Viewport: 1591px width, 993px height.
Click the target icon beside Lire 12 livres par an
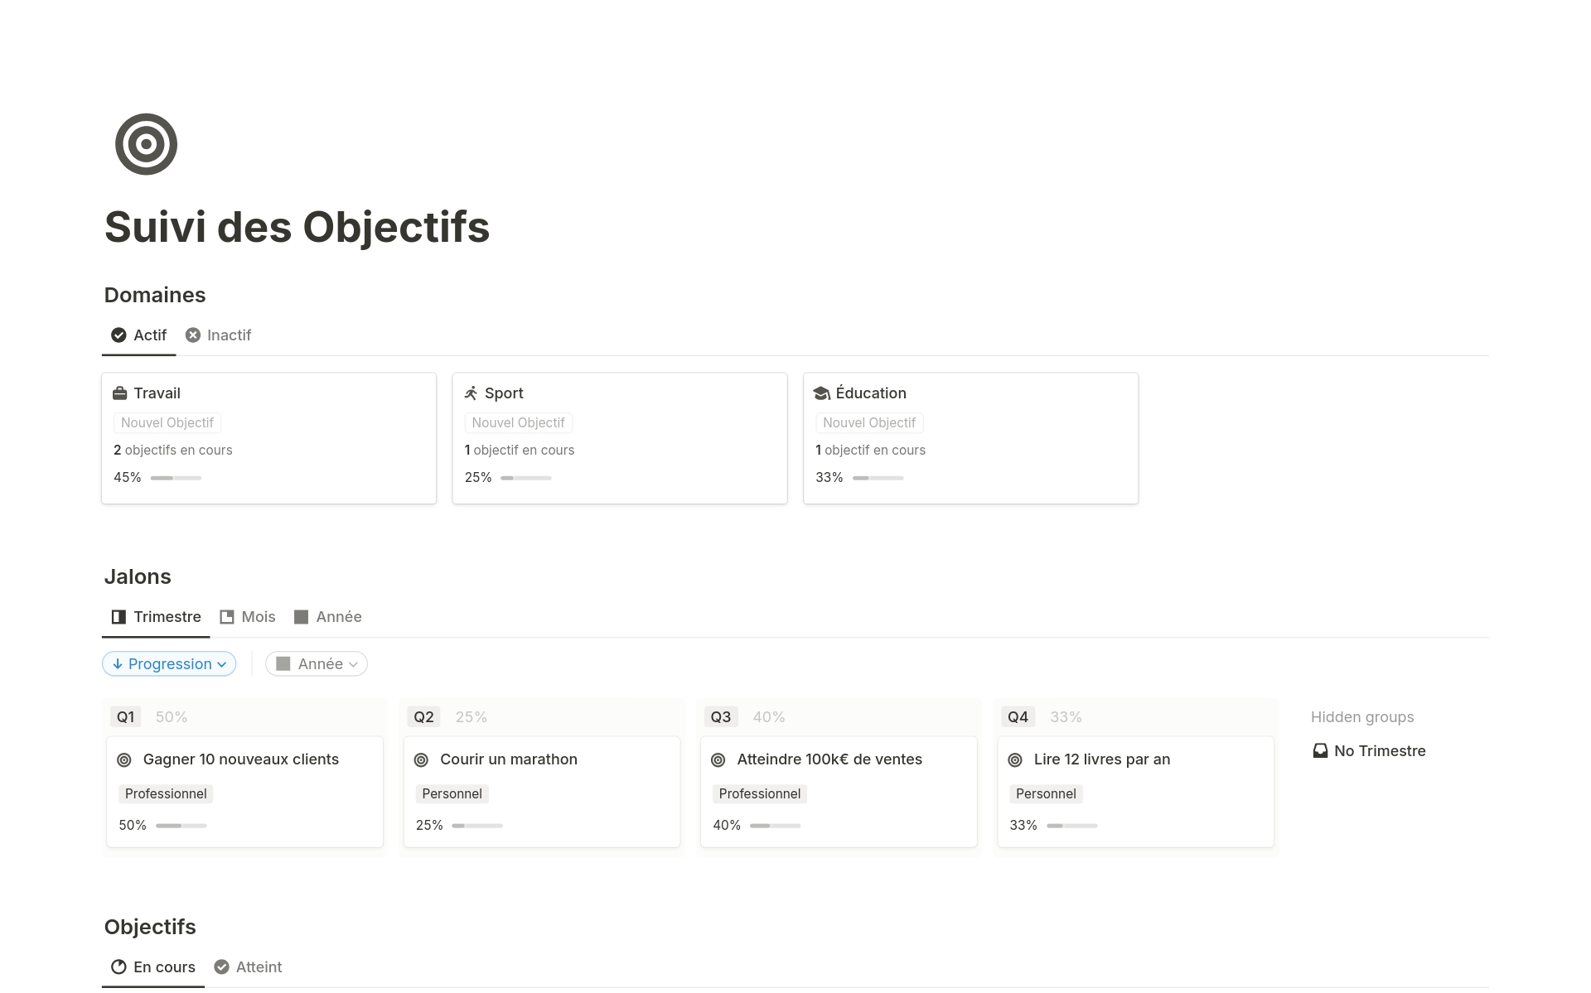1017,759
